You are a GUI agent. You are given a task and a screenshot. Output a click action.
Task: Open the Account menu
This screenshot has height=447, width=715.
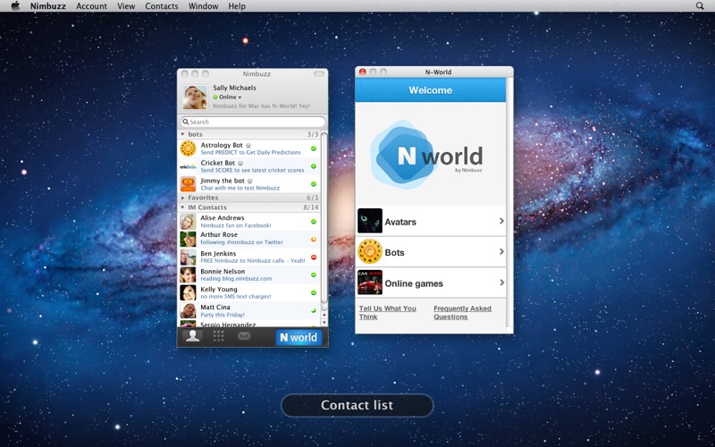coord(92,6)
